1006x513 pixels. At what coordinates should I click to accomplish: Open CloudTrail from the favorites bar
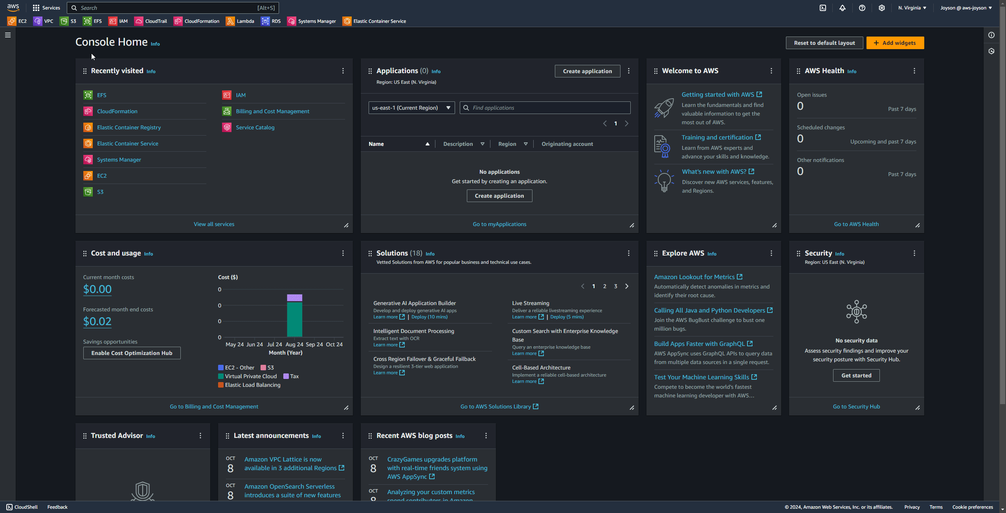pos(151,21)
